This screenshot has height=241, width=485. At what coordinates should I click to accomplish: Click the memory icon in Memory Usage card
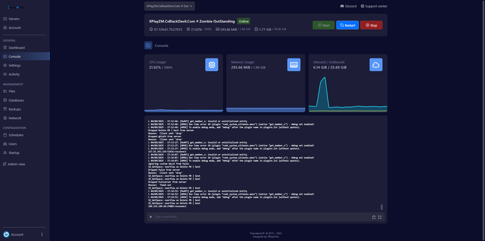(293, 65)
